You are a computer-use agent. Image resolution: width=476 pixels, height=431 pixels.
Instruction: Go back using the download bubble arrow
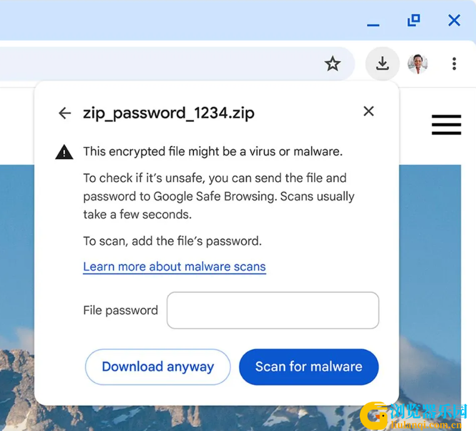(64, 113)
